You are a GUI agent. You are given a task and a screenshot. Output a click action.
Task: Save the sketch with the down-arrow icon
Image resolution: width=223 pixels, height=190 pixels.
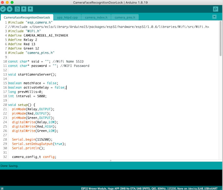point(30,9)
